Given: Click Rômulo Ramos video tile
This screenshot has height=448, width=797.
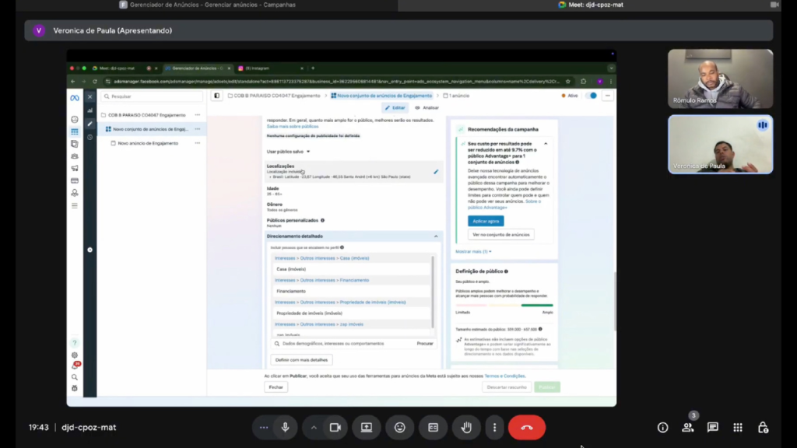Looking at the screenshot, I should pyautogui.click(x=720, y=79).
